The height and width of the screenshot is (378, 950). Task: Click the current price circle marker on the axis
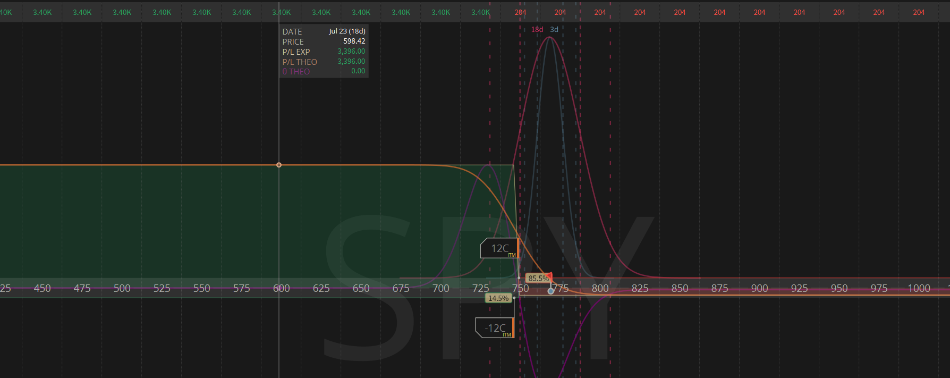(x=551, y=291)
